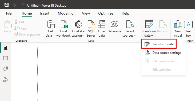Click the Get data database icon
195x101 pixels.
(x=51, y=24)
